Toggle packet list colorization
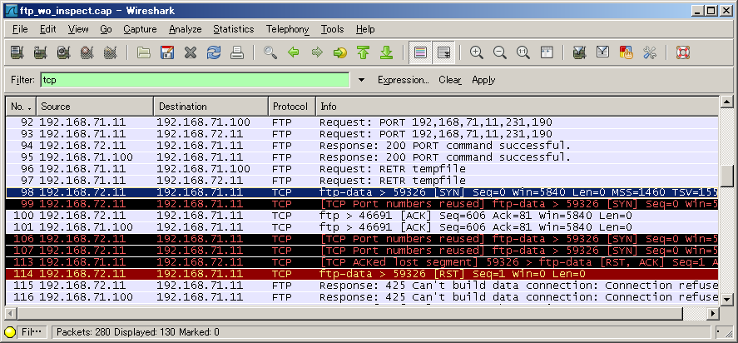The height and width of the screenshot is (343, 738). [x=420, y=52]
